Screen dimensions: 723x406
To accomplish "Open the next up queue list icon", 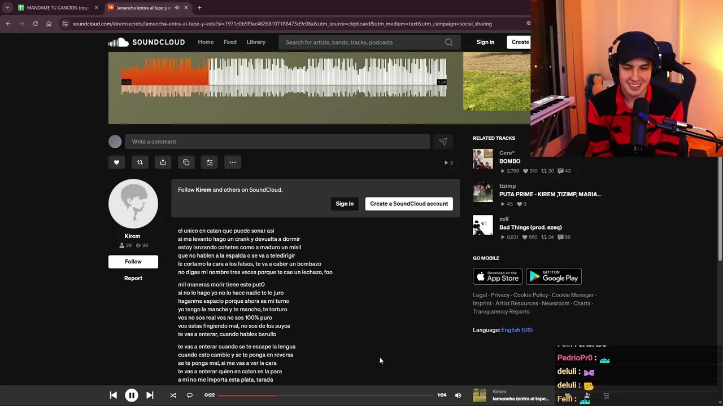I will (606, 395).
